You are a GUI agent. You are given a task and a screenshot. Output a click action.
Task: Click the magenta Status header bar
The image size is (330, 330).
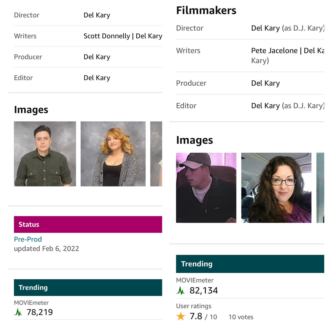pos(88,224)
